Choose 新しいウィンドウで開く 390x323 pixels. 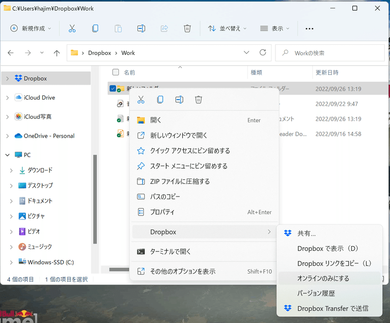[x=204, y=135]
